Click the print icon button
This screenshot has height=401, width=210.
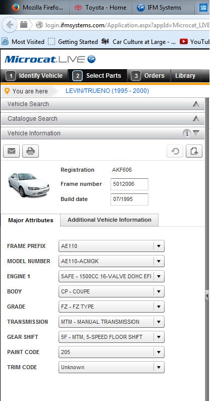31,151
